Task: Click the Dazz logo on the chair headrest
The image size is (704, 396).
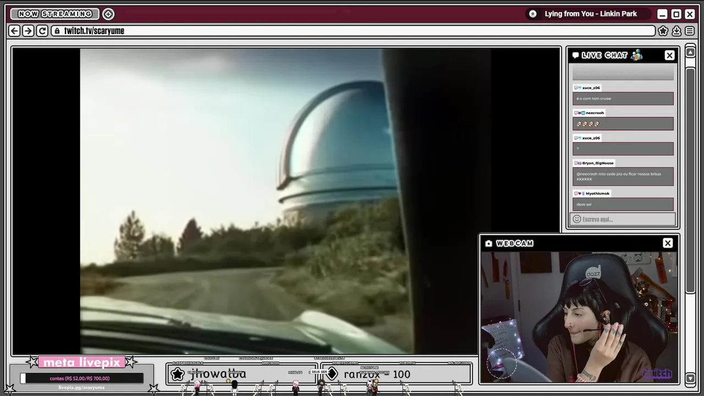Action: 592,273
